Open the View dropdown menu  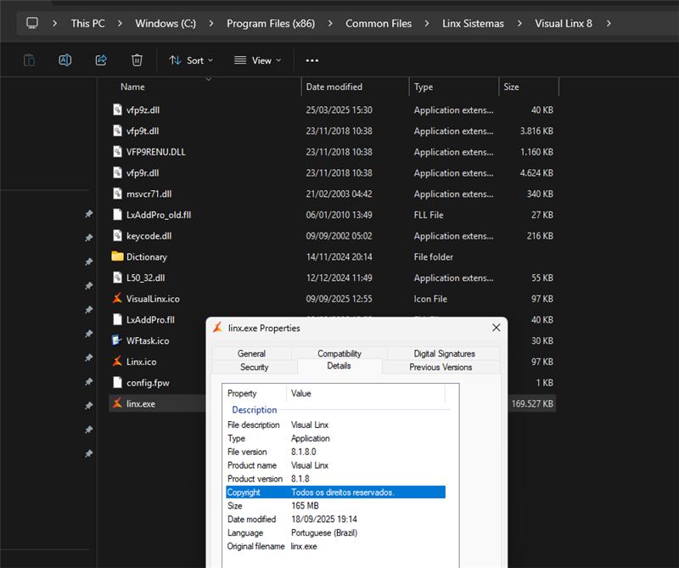point(257,60)
